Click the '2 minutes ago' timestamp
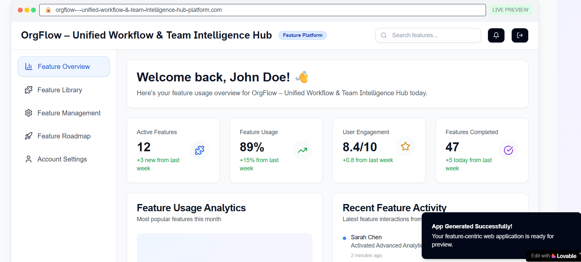 coord(366,255)
